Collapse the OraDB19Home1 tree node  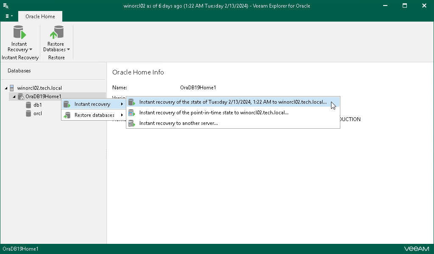pyautogui.click(x=14, y=97)
